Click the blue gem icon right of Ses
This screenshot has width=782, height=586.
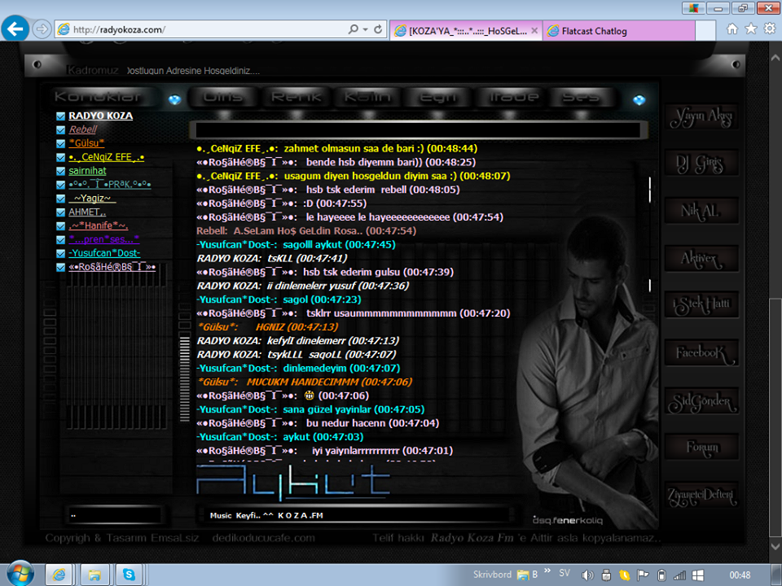click(639, 100)
